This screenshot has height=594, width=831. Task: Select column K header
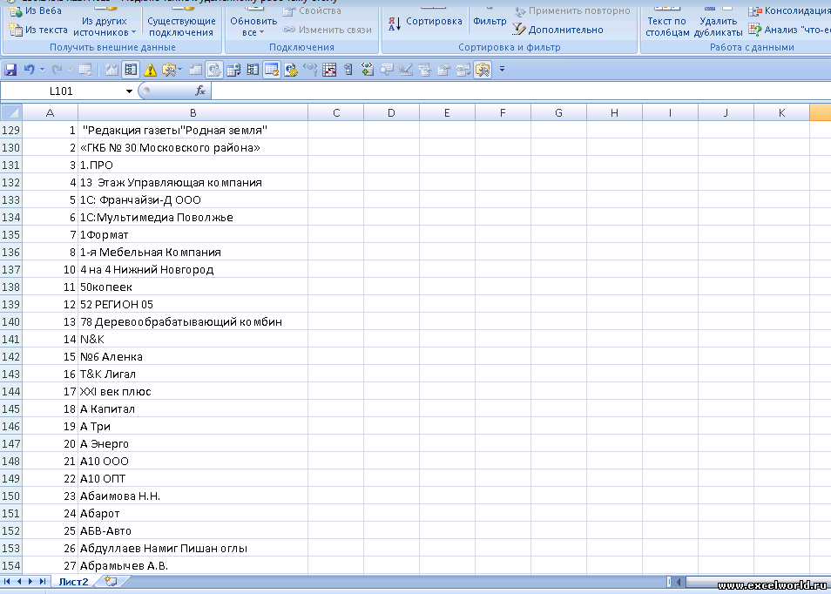click(781, 112)
